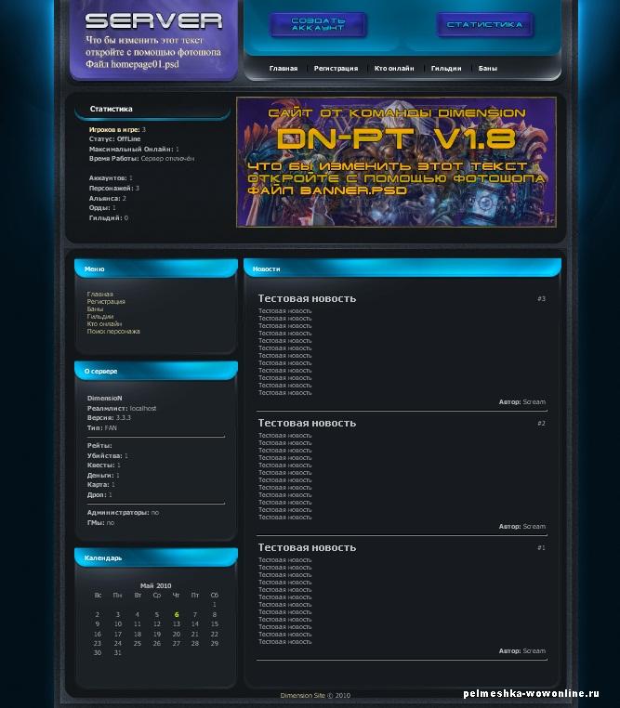Image resolution: width=620 pixels, height=708 pixels.
Task: Click the SERVER logo in the header
Action: [x=153, y=20]
